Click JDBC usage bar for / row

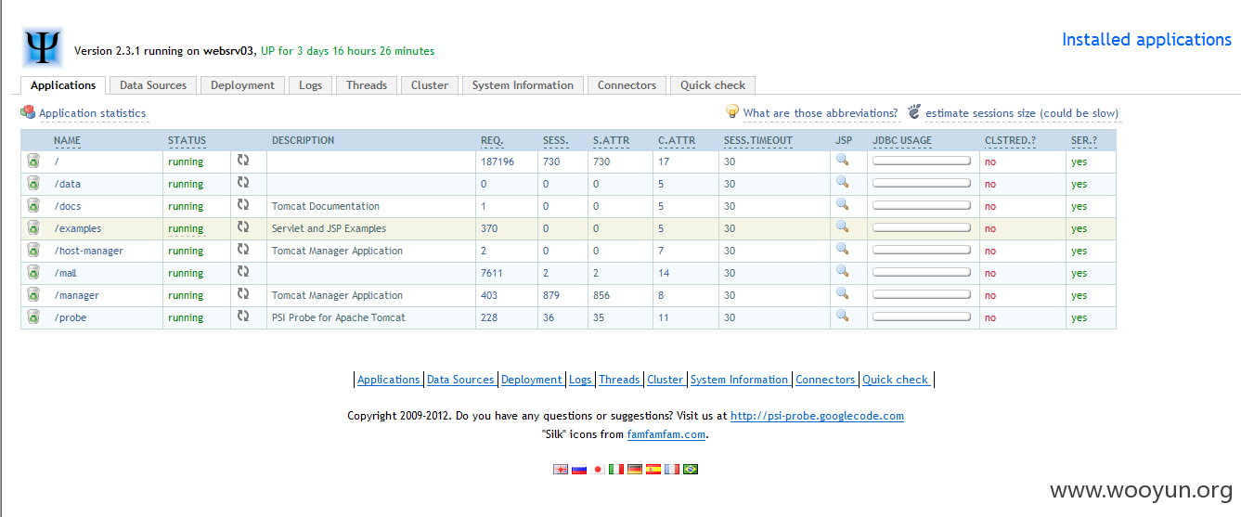(922, 161)
